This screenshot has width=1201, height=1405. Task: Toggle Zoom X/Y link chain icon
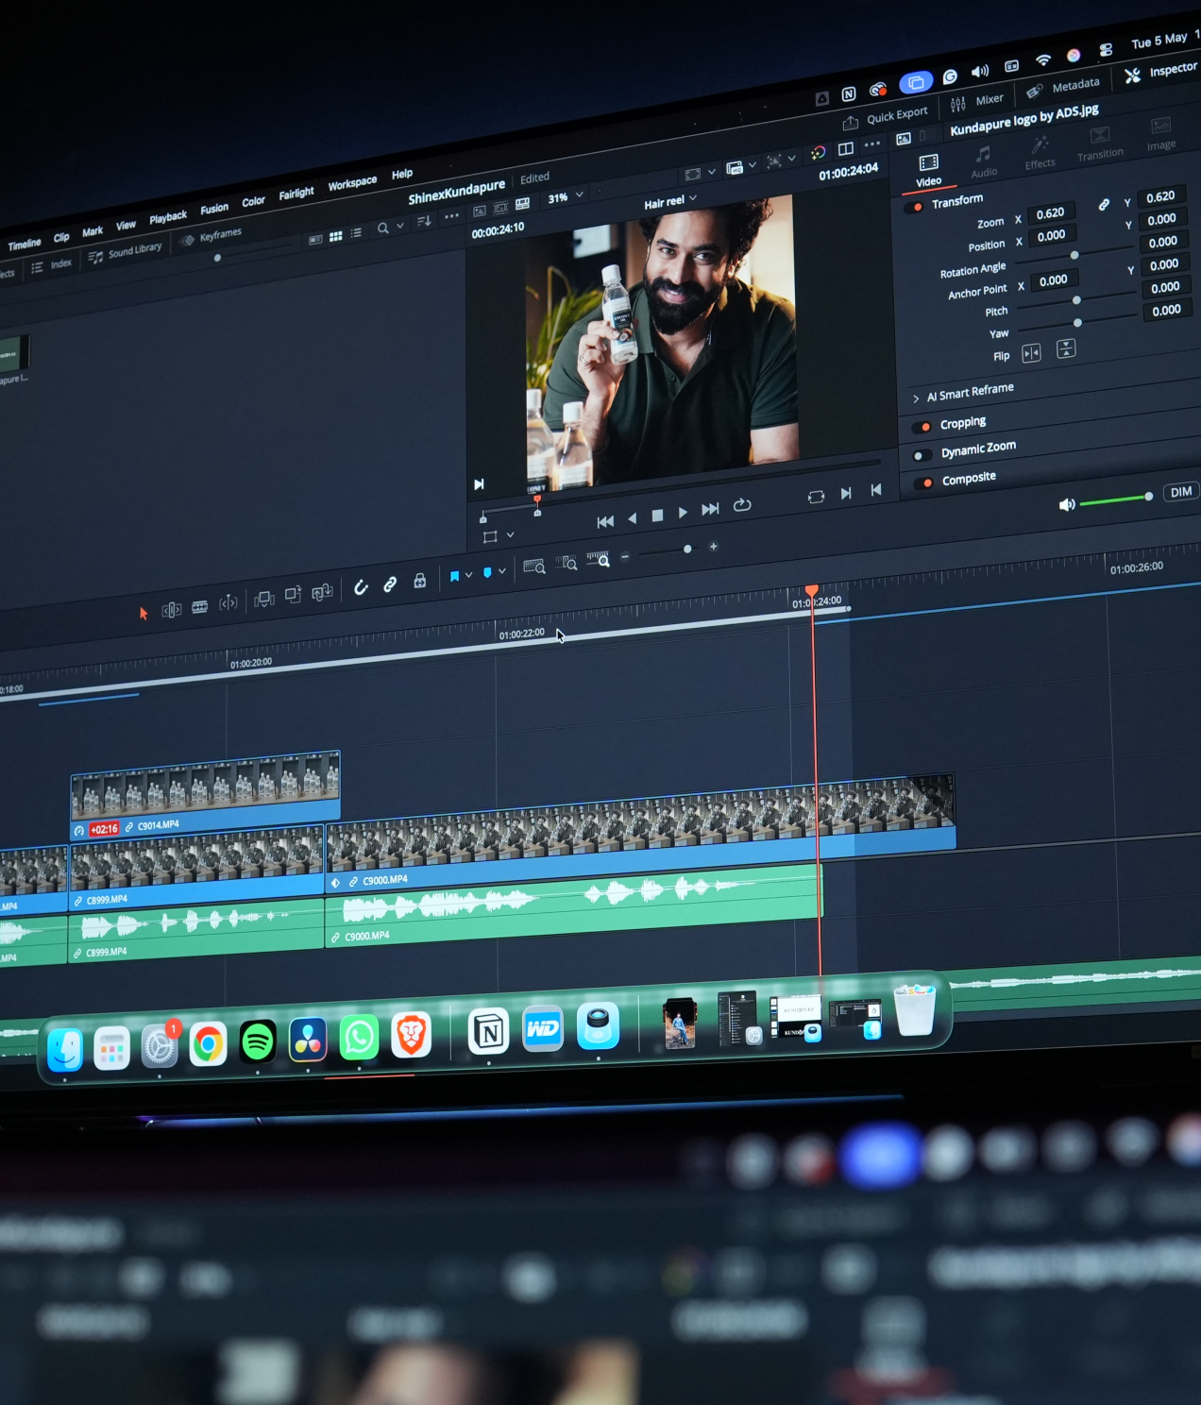pos(1103,204)
